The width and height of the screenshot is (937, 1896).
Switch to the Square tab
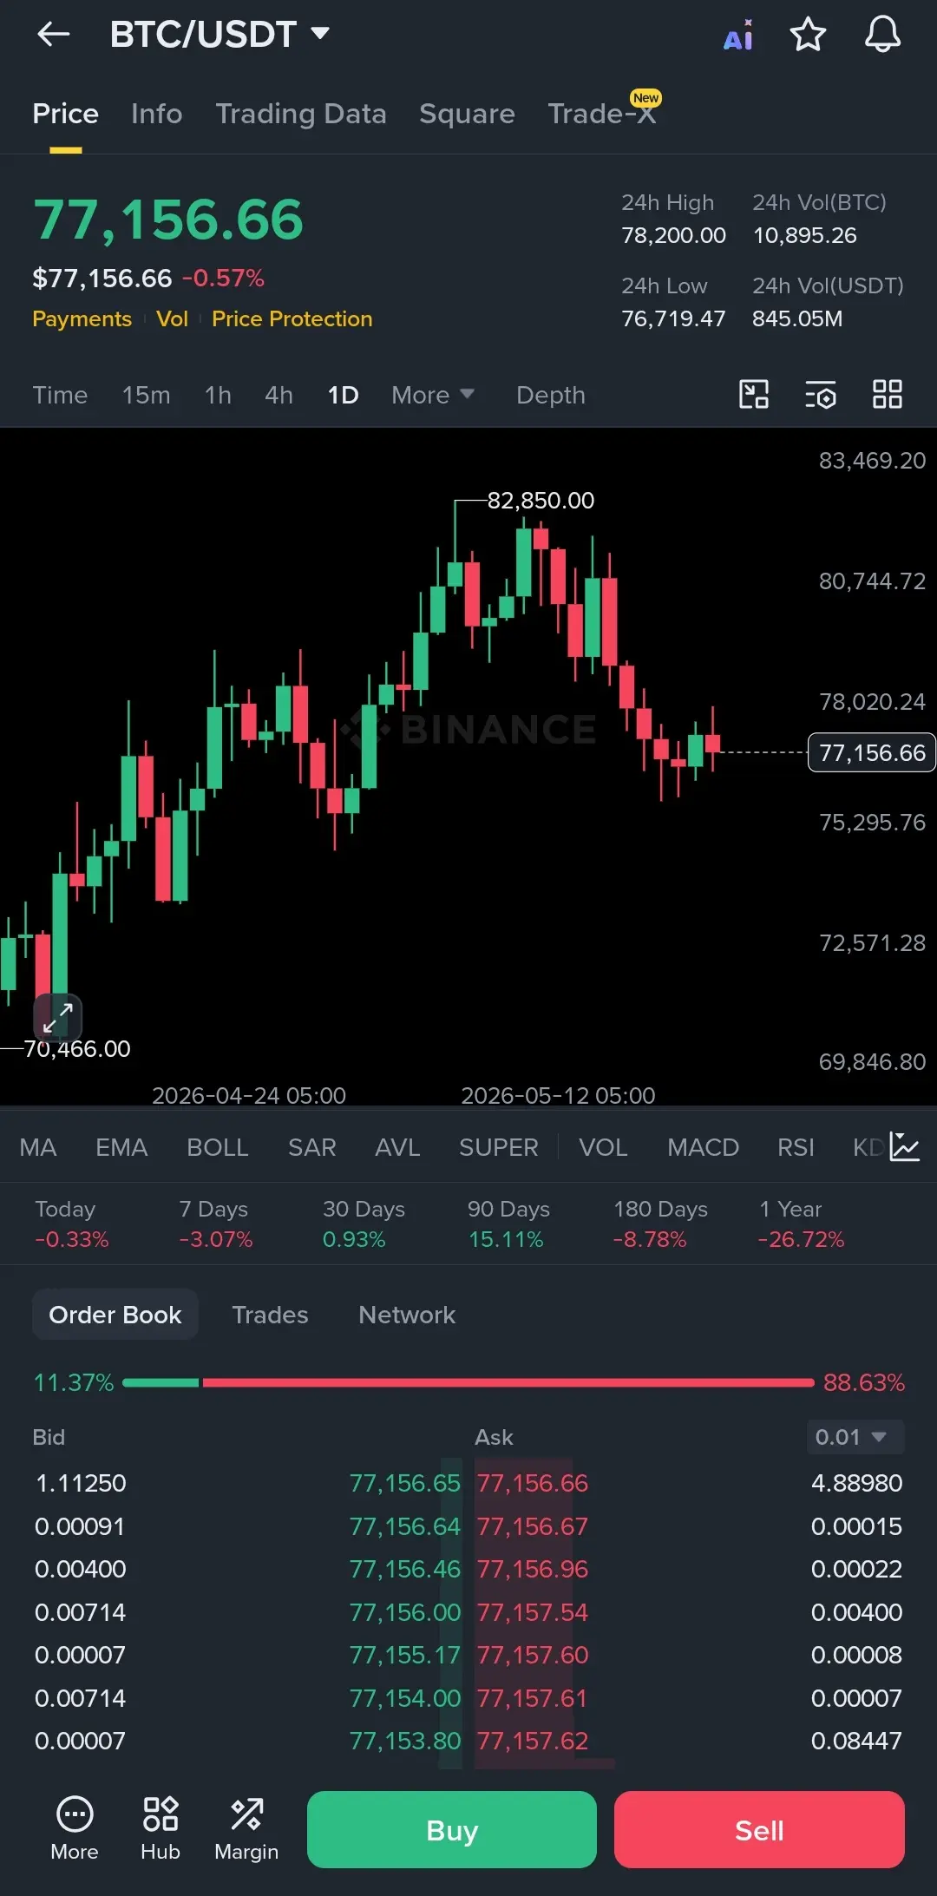(x=467, y=114)
